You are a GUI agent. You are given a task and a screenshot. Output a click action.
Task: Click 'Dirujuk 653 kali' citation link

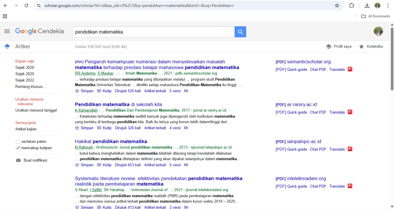128,165
